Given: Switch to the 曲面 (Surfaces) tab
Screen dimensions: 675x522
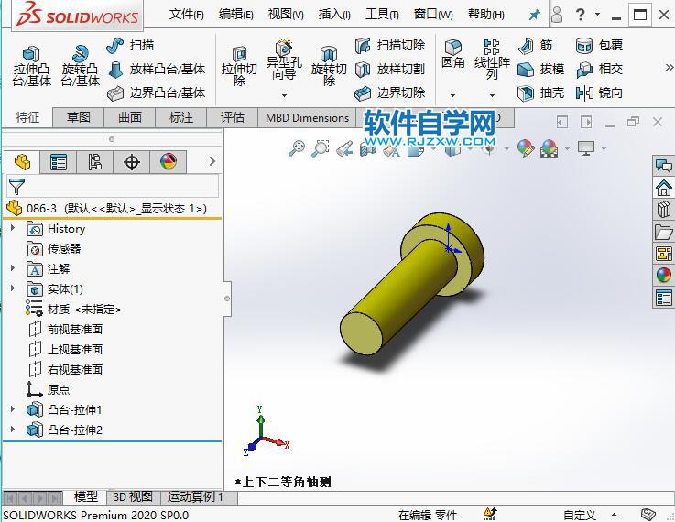Looking at the screenshot, I should coord(129,117).
